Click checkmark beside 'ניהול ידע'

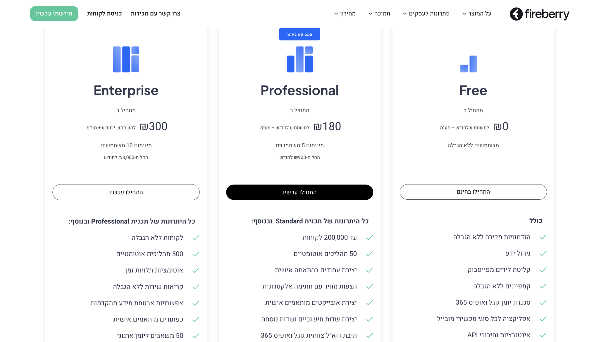[x=543, y=254]
